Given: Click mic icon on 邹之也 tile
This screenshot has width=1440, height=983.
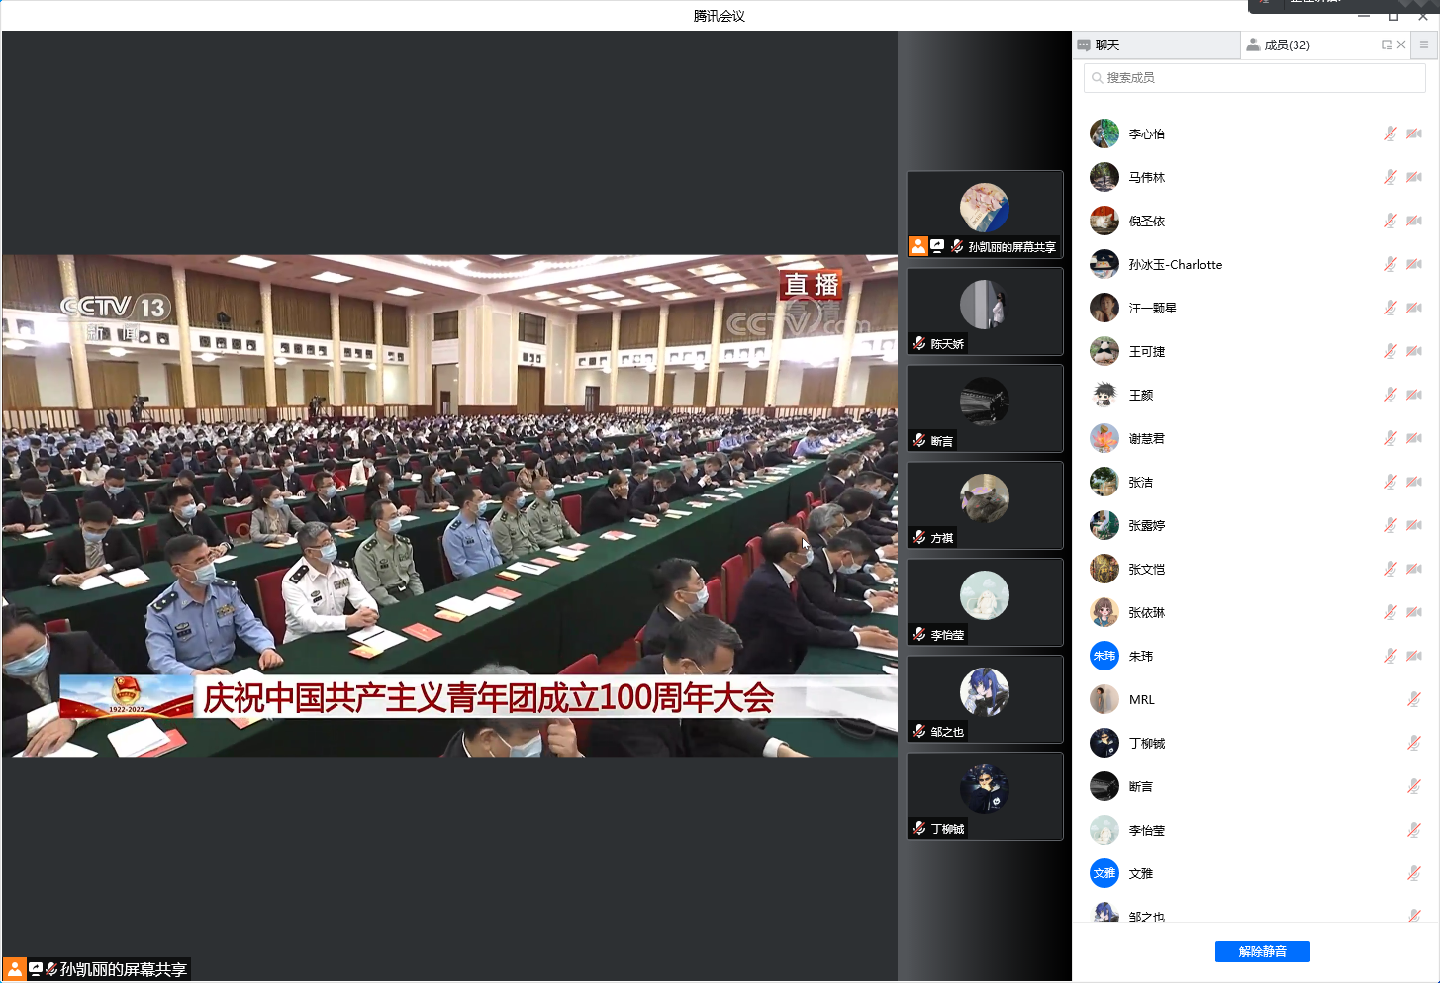Looking at the screenshot, I should tap(919, 731).
